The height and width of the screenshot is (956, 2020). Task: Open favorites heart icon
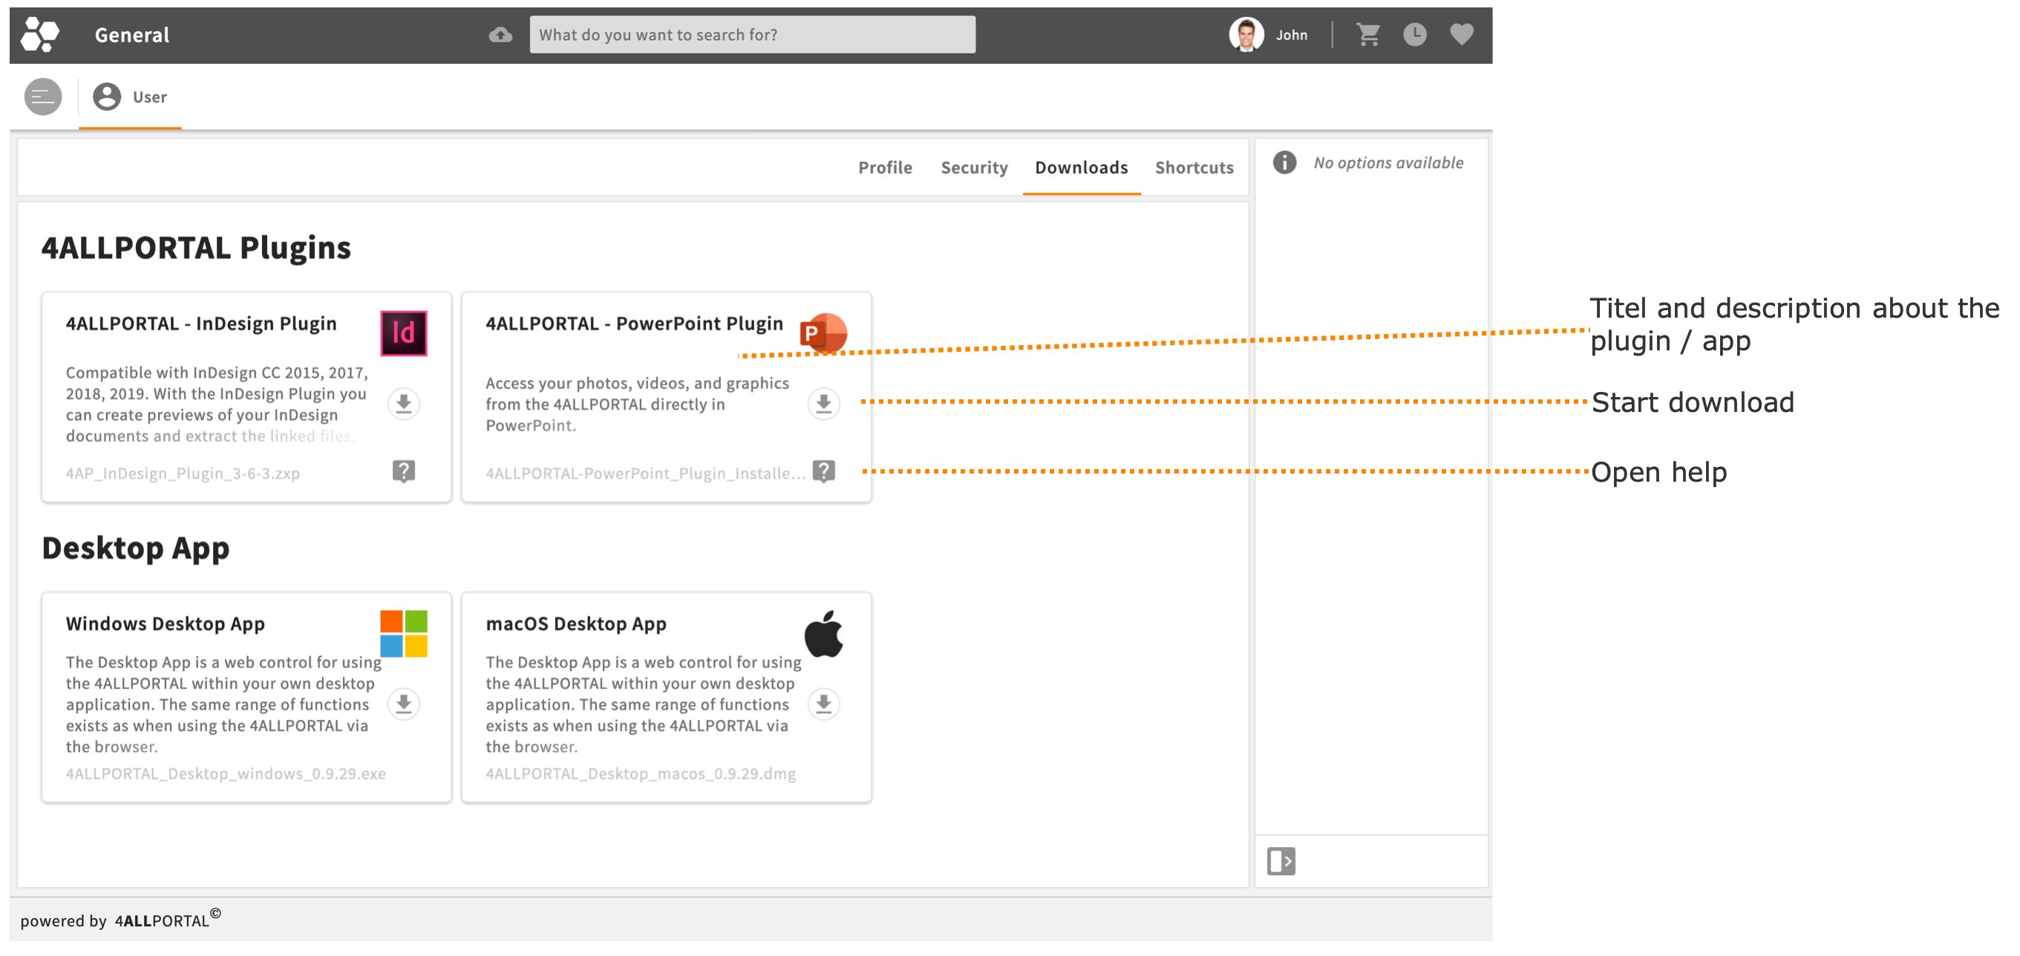tap(1462, 34)
